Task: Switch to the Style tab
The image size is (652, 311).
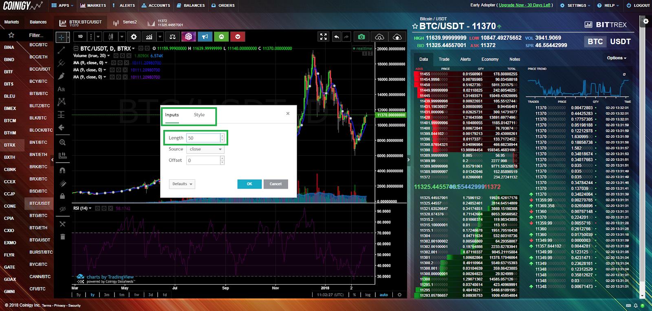Action: pos(199,115)
